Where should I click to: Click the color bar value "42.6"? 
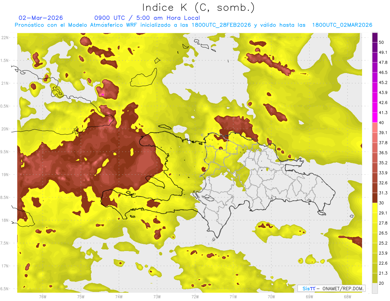pyautogui.click(x=383, y=103)
